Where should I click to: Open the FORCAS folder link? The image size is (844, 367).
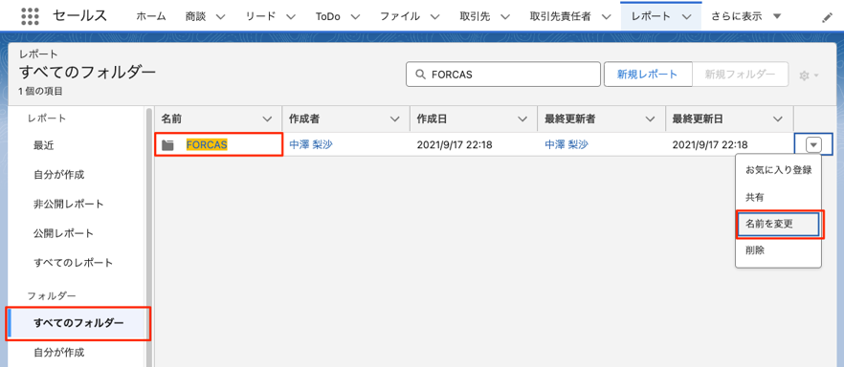coord(207,144)
